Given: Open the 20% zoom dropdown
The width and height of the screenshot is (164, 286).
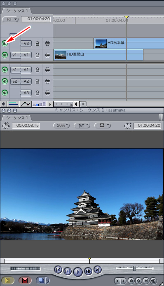Looking at the screenshot, I should tap(61, 126).
